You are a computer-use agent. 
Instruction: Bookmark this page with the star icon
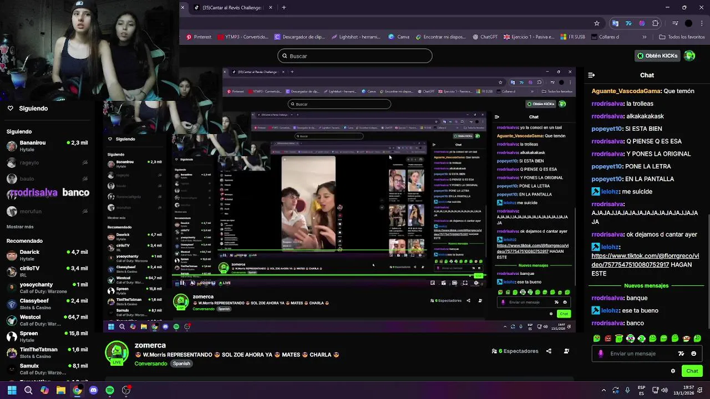[597, 23]
